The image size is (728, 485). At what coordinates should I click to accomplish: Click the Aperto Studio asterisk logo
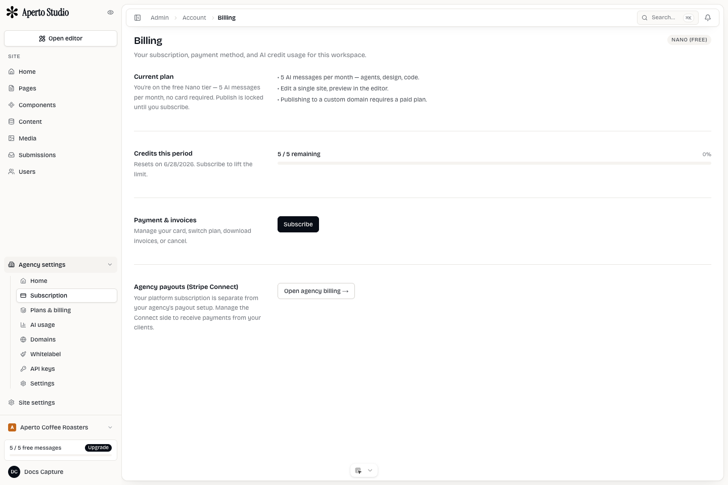coord(12,12)
